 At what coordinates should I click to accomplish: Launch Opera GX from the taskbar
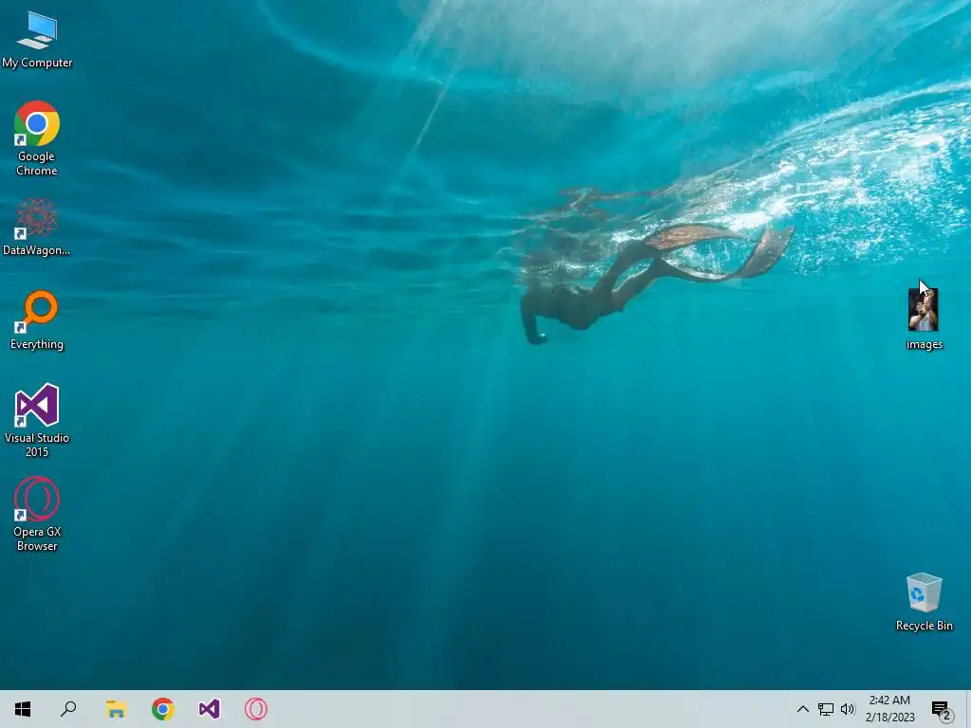click(256, 709)
